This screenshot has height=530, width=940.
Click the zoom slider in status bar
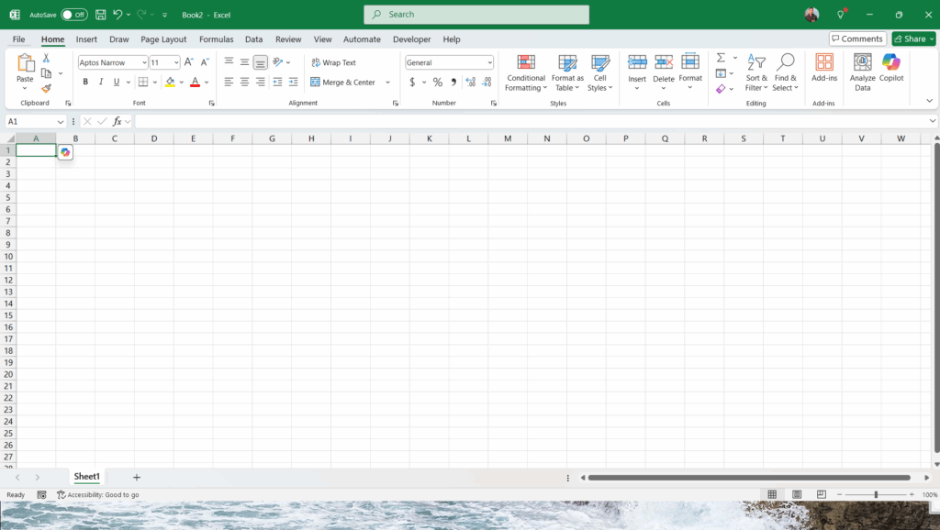click(x=876, y=495)
